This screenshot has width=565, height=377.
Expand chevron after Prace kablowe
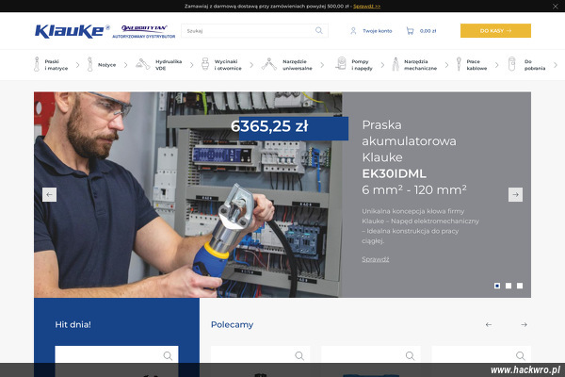[x=496, y=65]
